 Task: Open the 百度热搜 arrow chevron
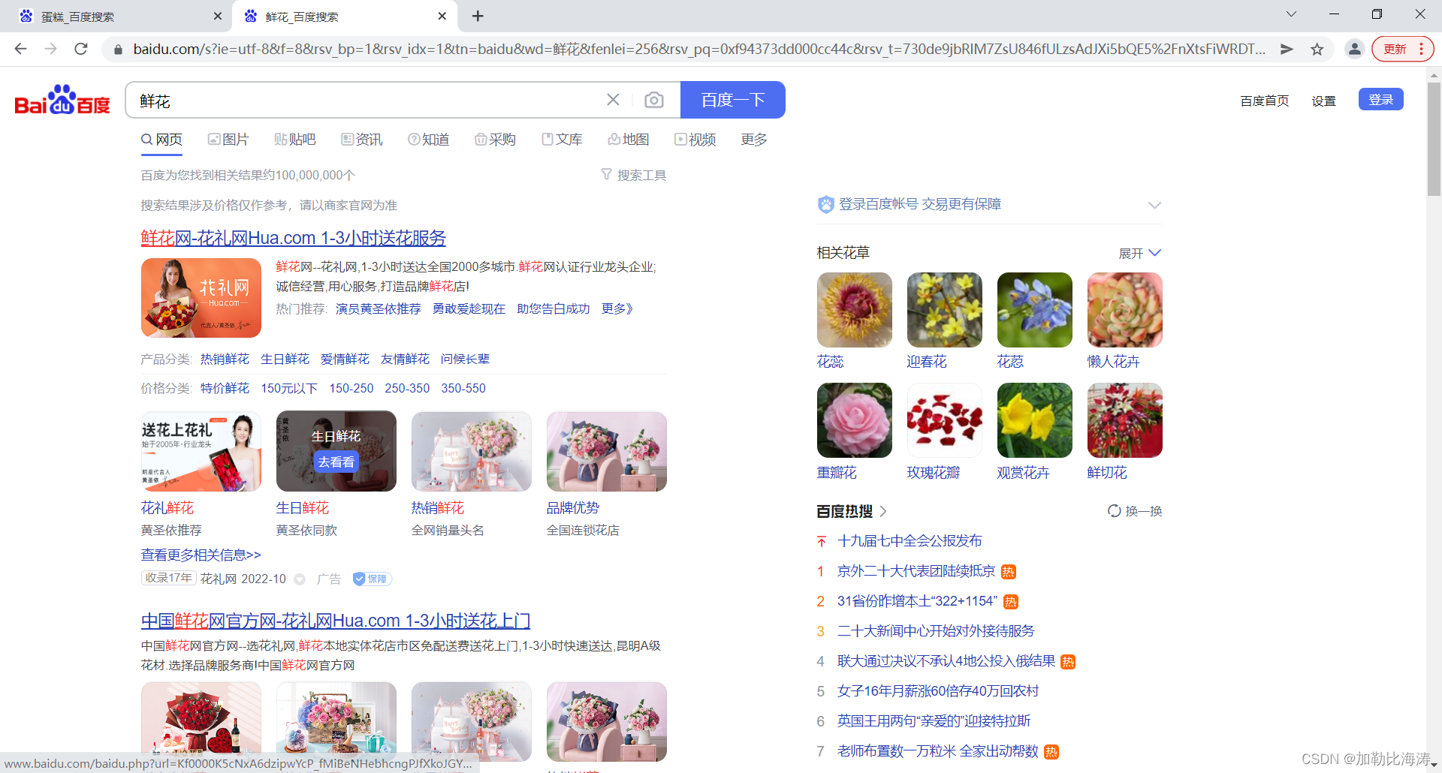[x=883, y=511]
